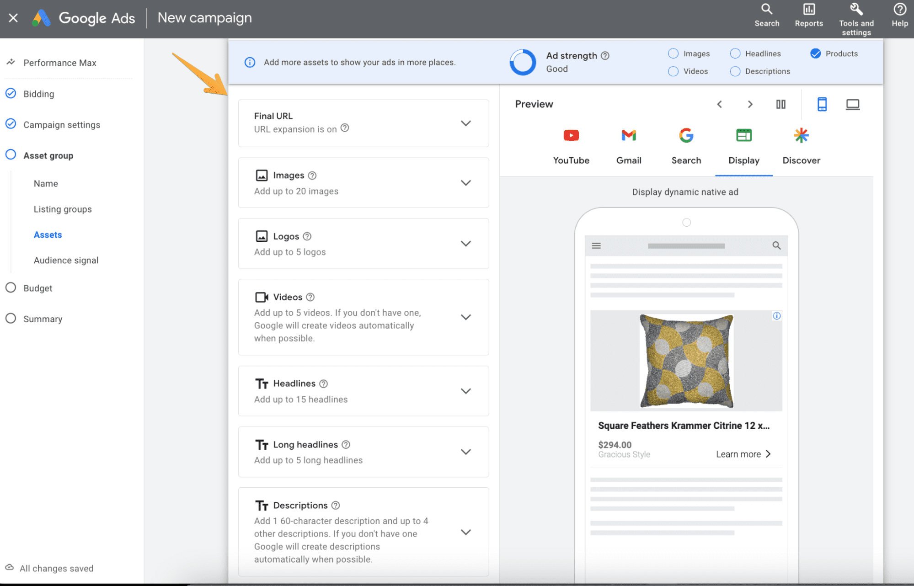914x586 pixels.
Task: Toggle the Products ad strength checkbox
Action: (815, 53)
